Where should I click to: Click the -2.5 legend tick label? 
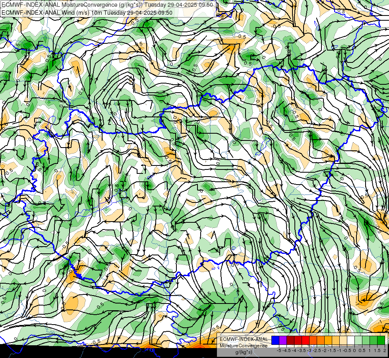[317, 350]
